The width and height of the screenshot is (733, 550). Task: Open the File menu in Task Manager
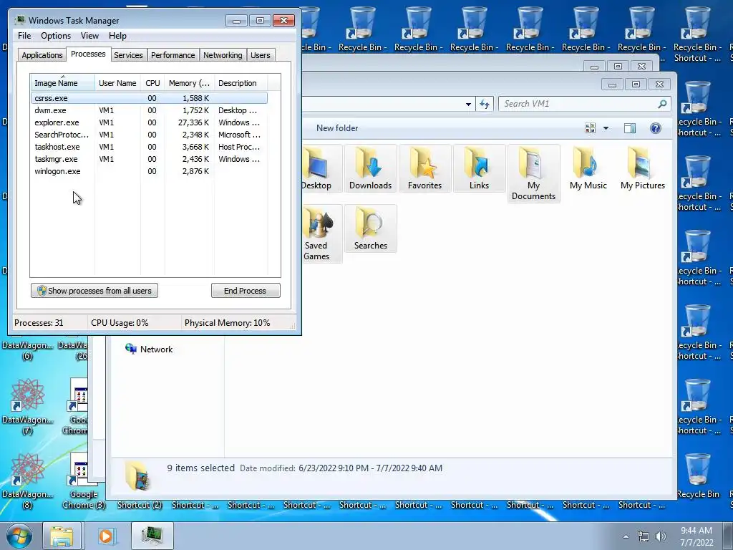tap(24, 36)
